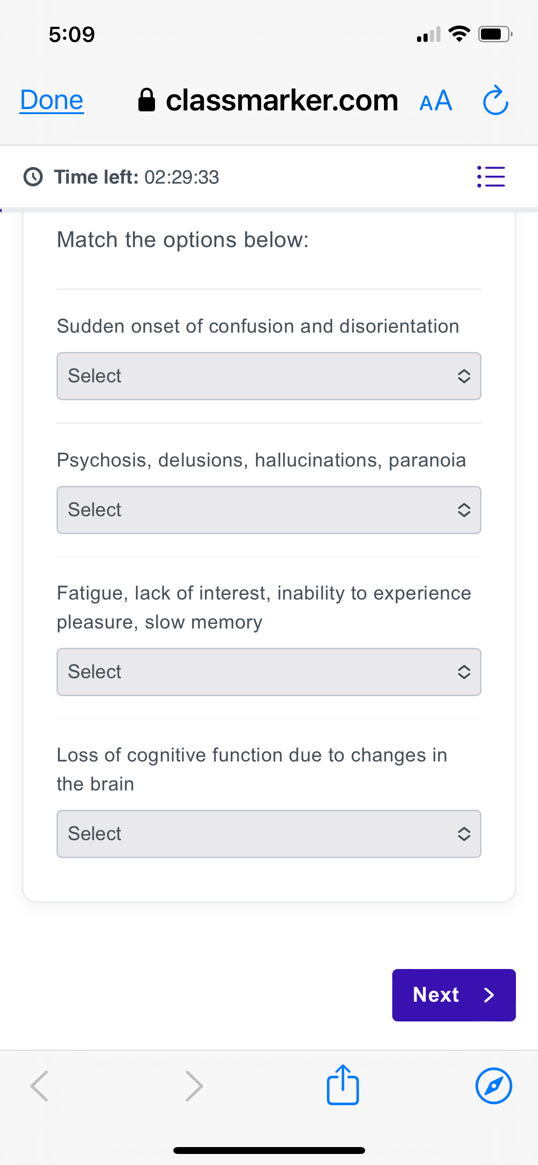538x1165 pixels.
Task: Tap the lock icon beside classmarker.com
Action: [x=147, y=100]
